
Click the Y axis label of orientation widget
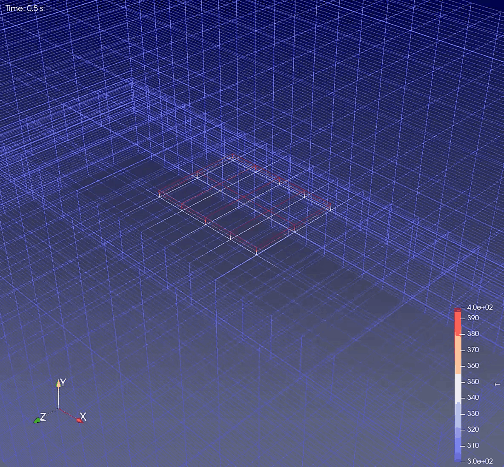(x=63, y=382)
